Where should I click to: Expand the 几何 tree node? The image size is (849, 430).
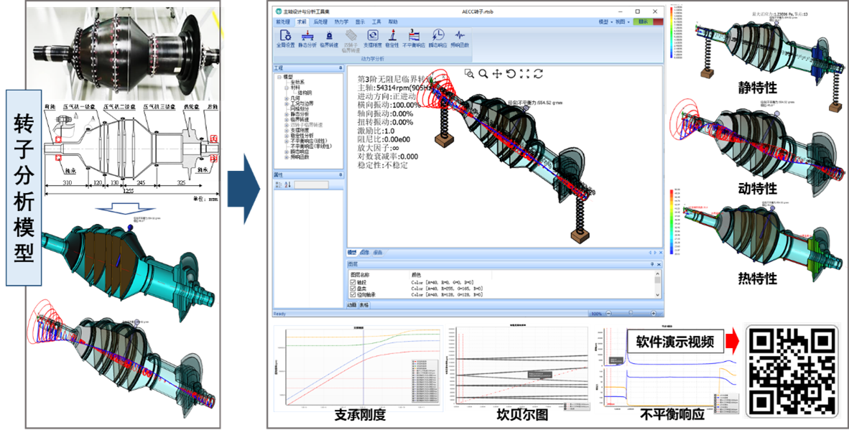point(285,98)
